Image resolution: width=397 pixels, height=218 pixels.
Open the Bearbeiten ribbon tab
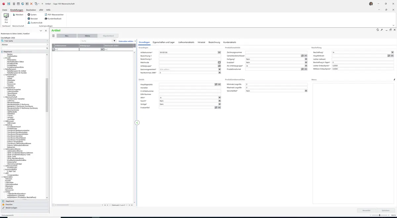(31, 10)
